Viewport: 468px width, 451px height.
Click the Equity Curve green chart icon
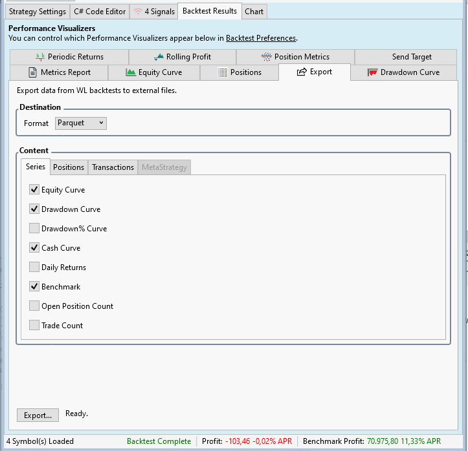click(131, 72)
